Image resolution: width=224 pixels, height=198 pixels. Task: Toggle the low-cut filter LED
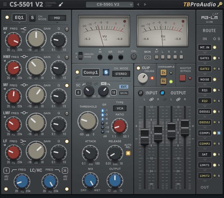[x=6, y=189]
